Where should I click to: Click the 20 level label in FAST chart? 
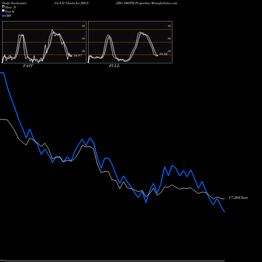click(83, 51)
